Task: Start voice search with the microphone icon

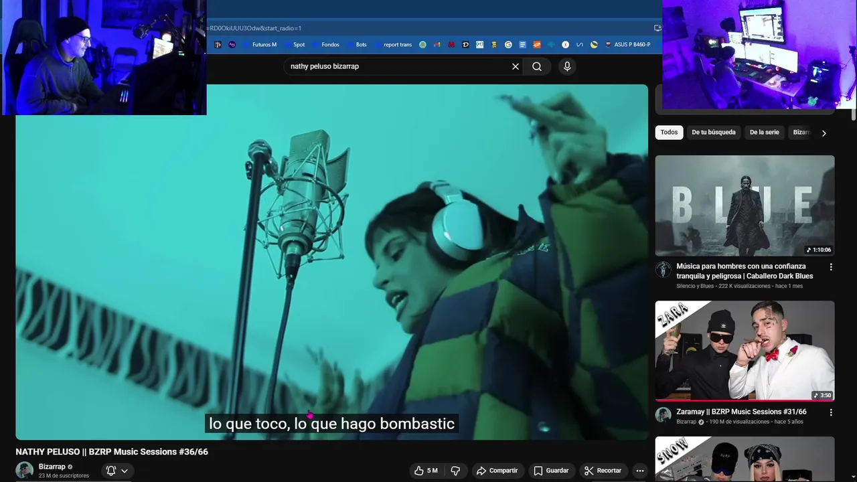Action: pyautogui.click(x=567, y=66)
